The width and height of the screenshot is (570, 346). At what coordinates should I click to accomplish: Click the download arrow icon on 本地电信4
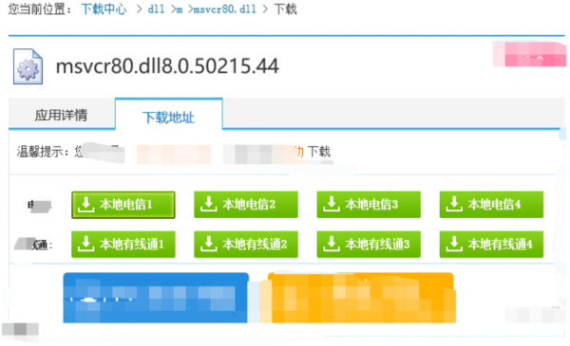click(x=454, y=204)
